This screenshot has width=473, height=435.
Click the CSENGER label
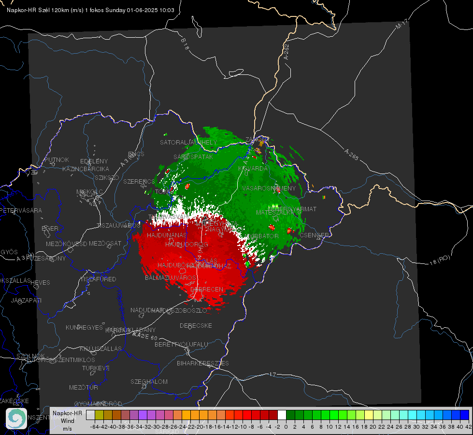pos(315,235)
